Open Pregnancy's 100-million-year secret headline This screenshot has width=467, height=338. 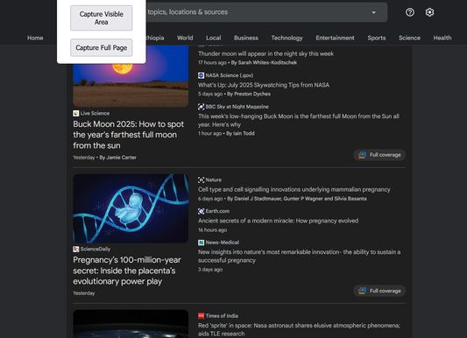tap(127, 271)
